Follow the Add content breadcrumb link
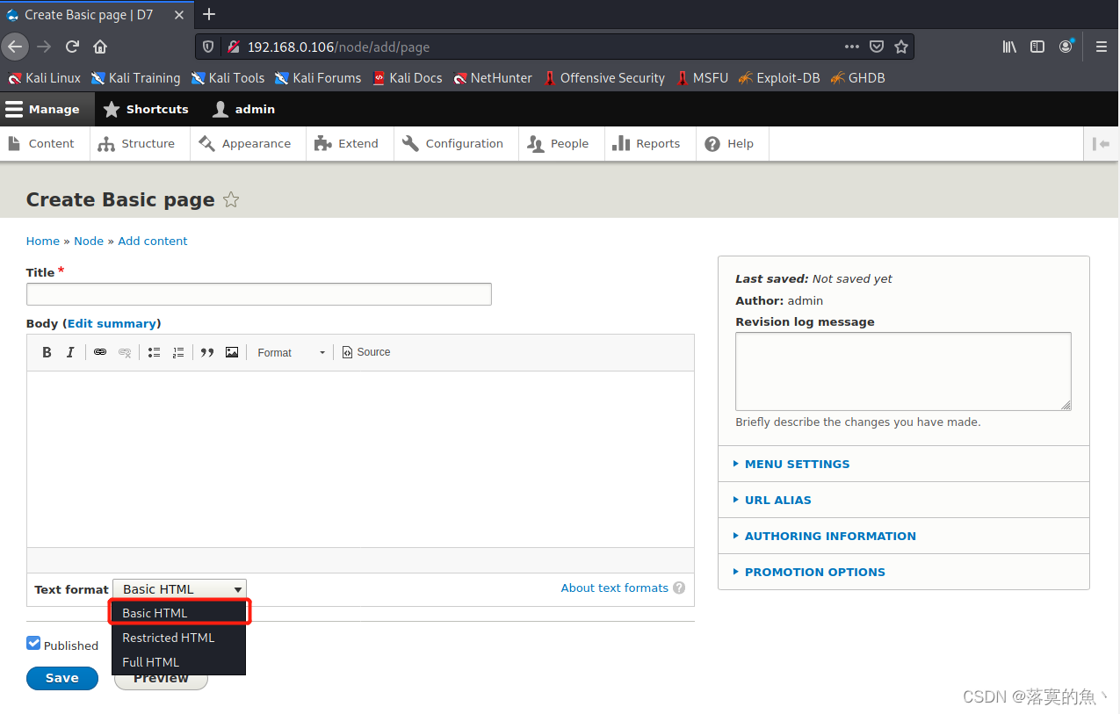The height and width of the screenshot is (714, 1120). coord(153,241)
